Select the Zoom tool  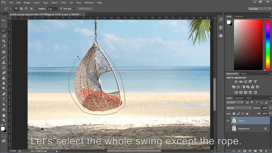tap(4, 121)
